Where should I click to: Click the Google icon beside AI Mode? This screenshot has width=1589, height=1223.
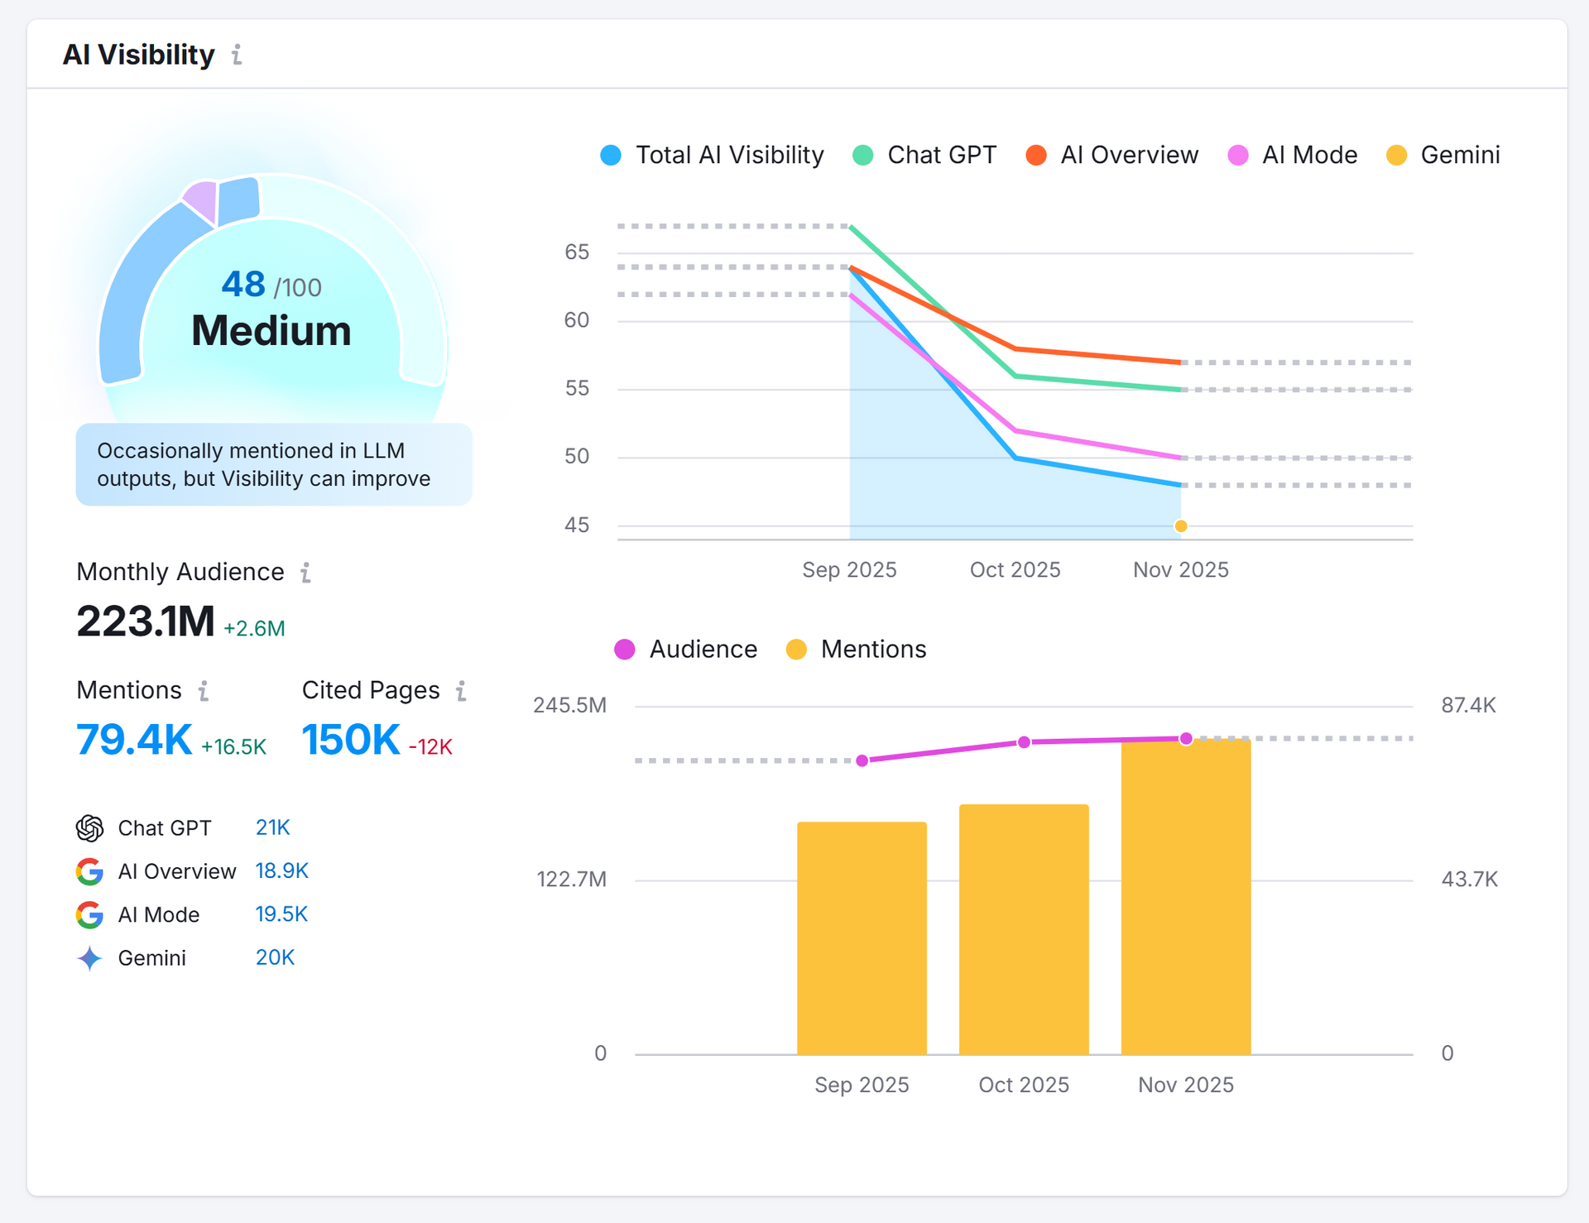89,914
